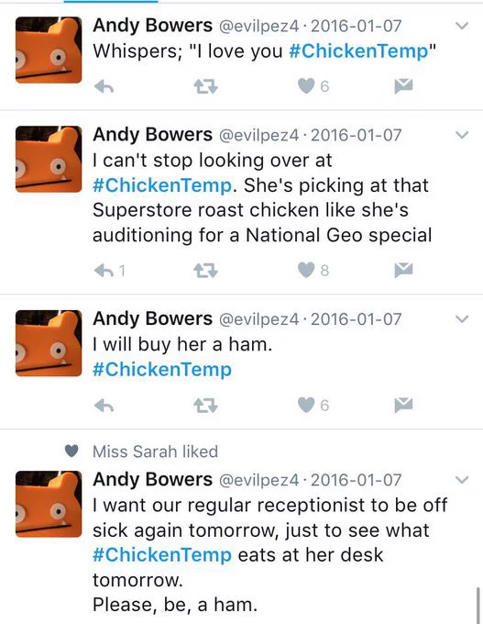The width and height of the screenshot is (483, 624).
Task: Like the "I will buy her a ham" tweet
Action: coord(306,405)
